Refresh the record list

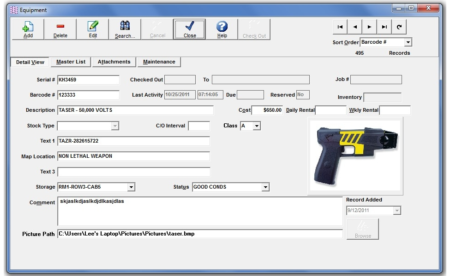click(x=399, y=27)
